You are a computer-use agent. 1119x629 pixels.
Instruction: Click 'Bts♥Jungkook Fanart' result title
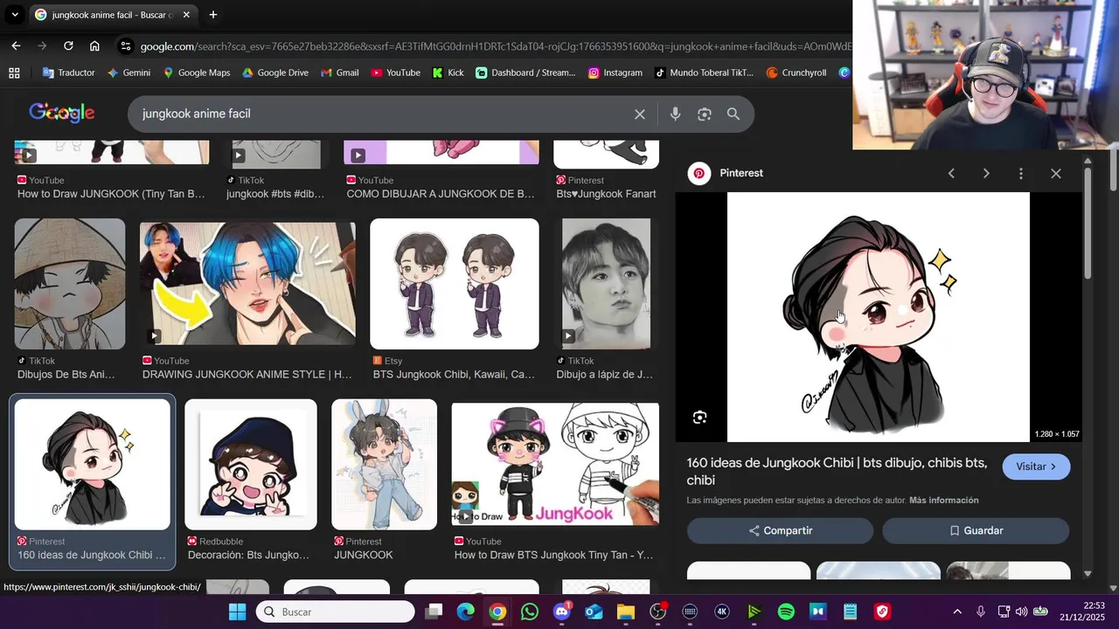point(606,194)
